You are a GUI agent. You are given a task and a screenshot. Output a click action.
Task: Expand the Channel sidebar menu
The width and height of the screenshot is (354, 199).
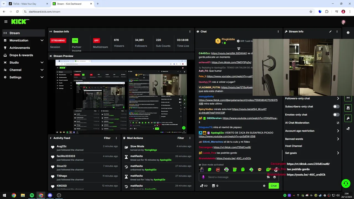tap(24, 70)
